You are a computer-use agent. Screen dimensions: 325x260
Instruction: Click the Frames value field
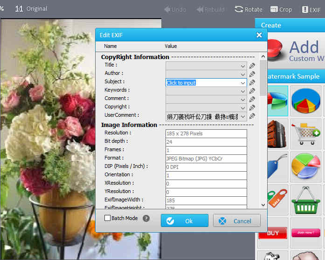[x=206, y=150]
